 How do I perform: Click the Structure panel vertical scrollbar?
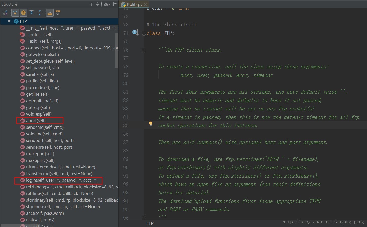(117, 50)
